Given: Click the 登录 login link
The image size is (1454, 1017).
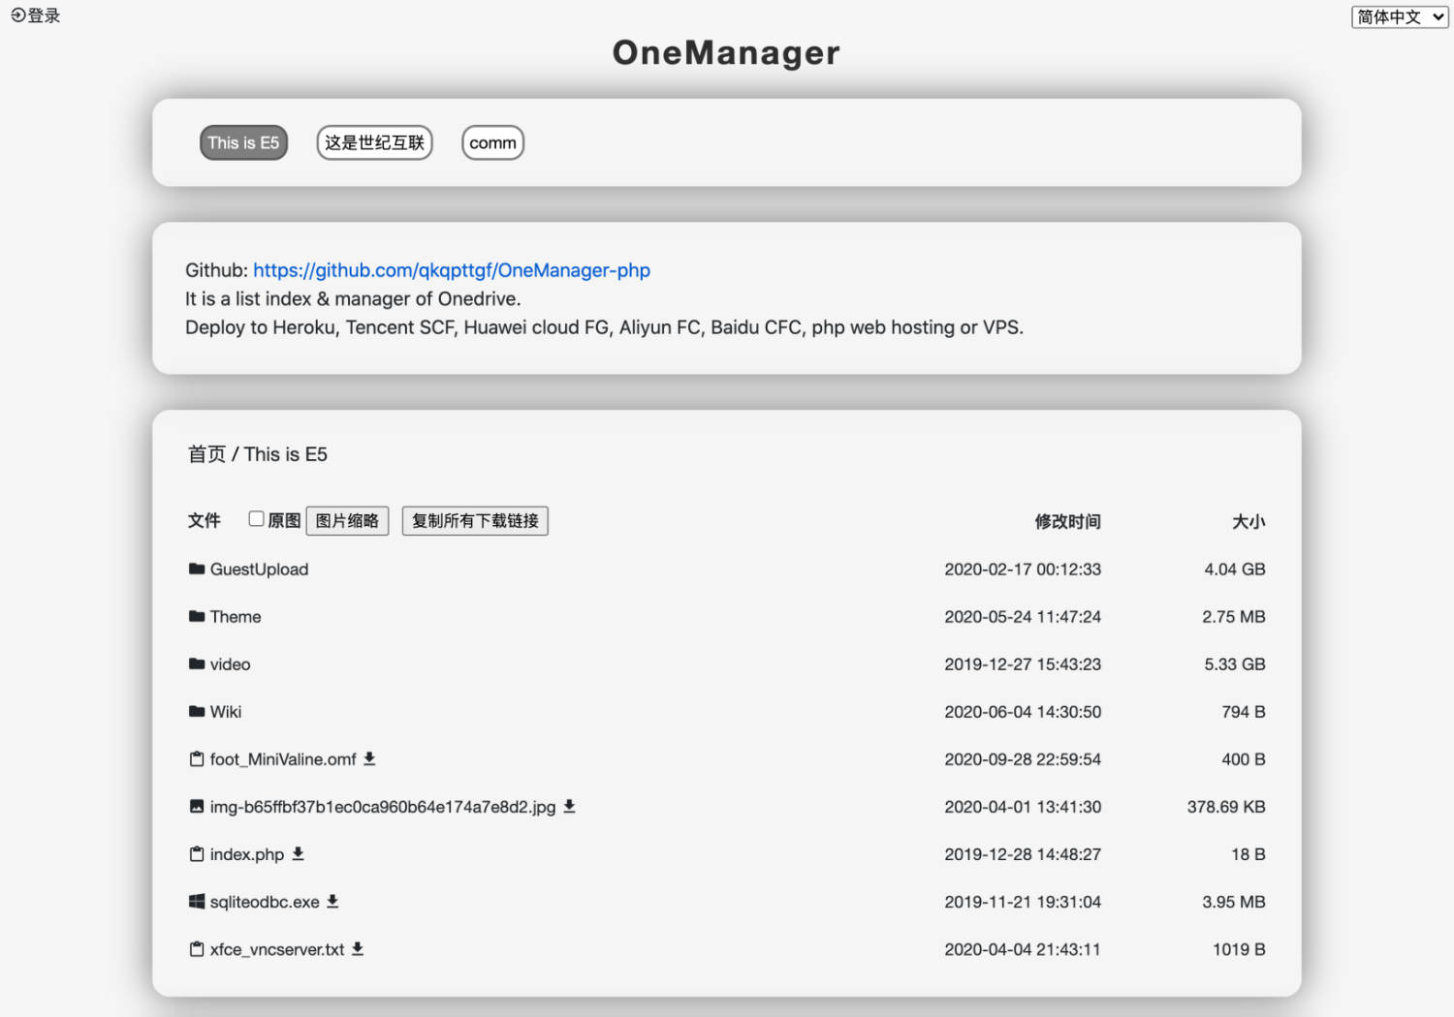Looking at the screenshot, I should point(44,15).
